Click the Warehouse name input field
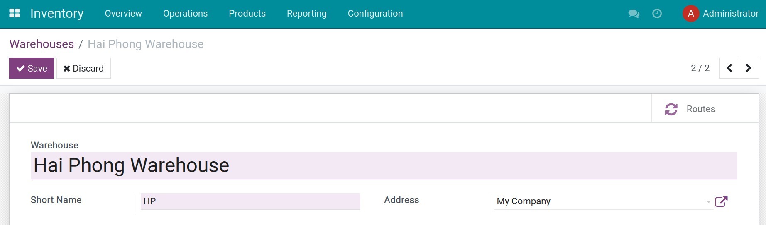The image size is (766, 225). [x=384, y=165]
